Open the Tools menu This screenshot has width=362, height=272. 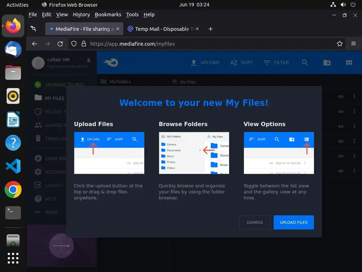(132, 15)
